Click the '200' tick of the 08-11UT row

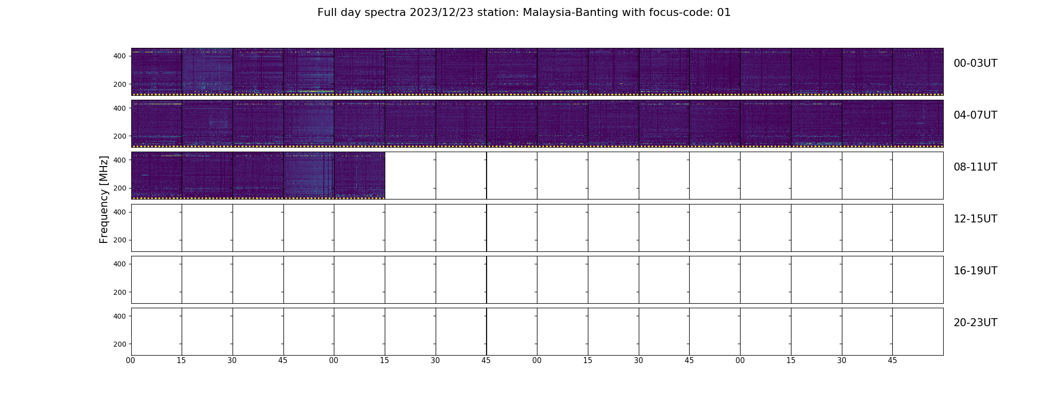click(120, 189)
